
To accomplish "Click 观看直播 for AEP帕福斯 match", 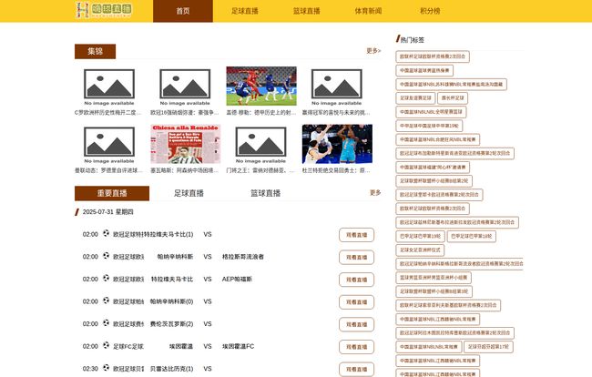I will pos(356,280).
